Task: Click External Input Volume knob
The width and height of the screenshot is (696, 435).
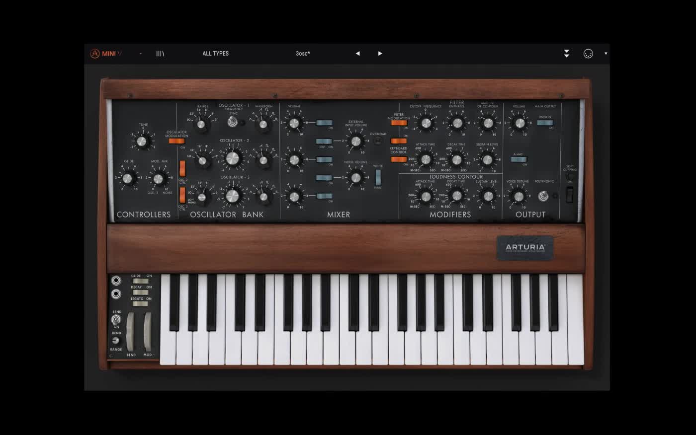Action: pyautogui.click(x=355, y=142)
